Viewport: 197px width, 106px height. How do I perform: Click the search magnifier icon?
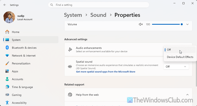52,5
